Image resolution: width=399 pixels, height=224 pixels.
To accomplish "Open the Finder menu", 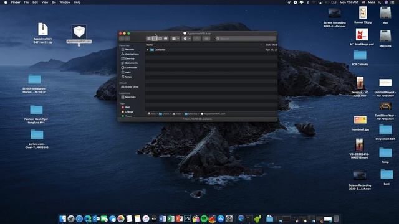I will click(x=16, y=2).
